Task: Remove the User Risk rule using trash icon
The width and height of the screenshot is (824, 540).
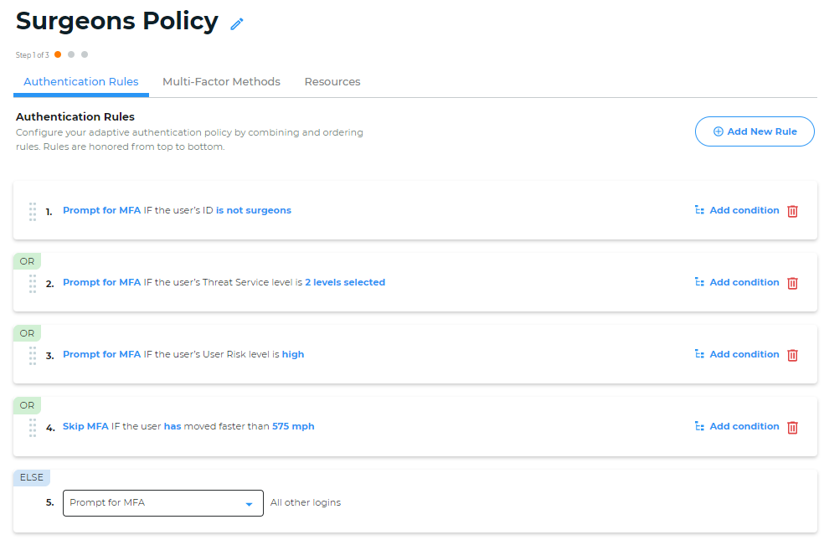Action: (x=792, y=355)
